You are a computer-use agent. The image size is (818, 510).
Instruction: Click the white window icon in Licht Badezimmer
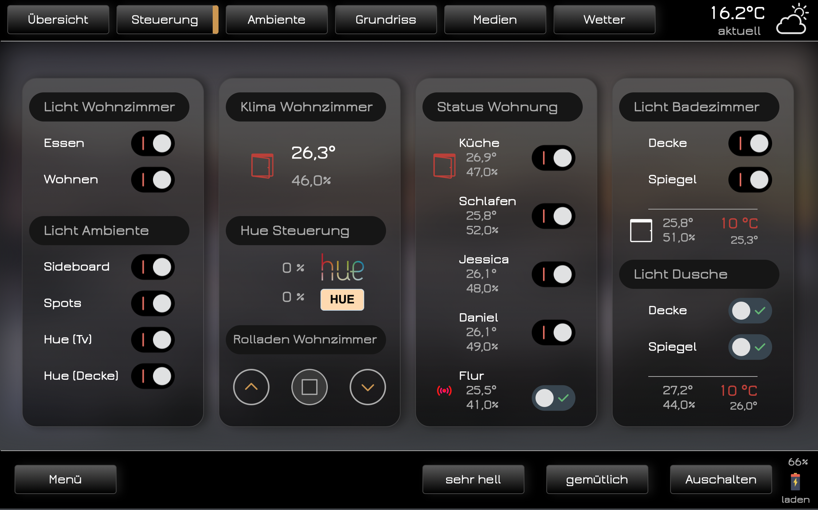(641, 231)
